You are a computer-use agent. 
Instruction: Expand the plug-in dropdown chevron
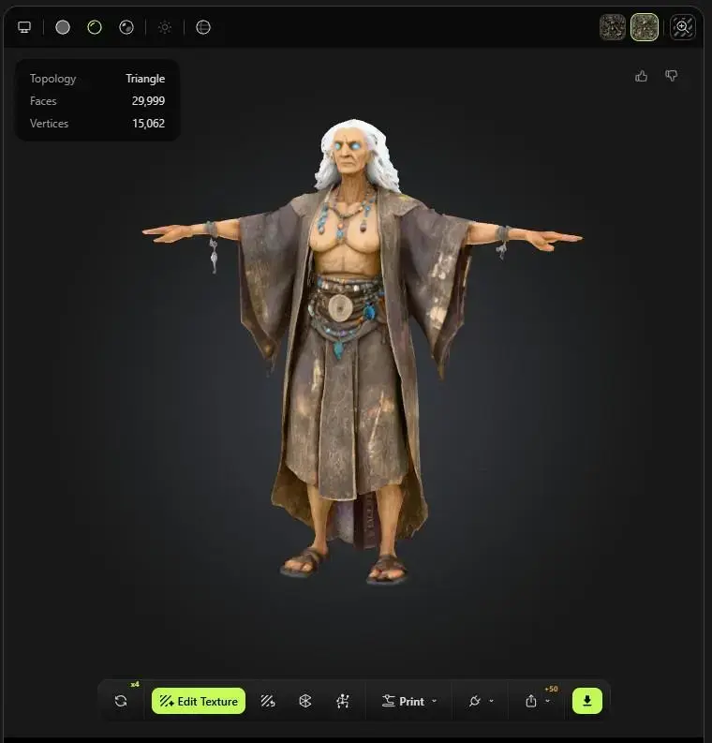pyautogui.click(x=491, y=701)
